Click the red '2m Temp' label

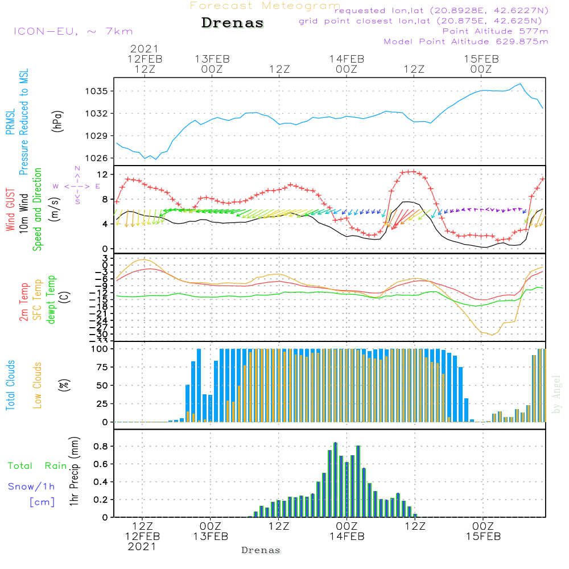click(x=23, y=302)
